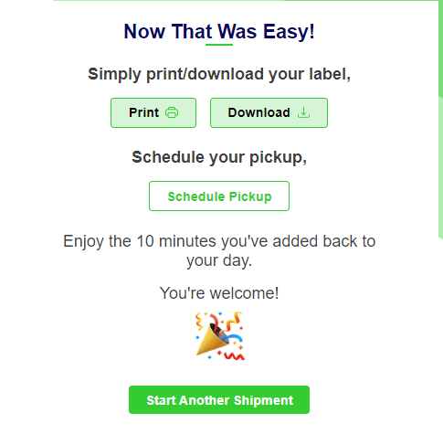Open the Schedule Pickup option
The image size is (443, 445).
tap(219, 196)
